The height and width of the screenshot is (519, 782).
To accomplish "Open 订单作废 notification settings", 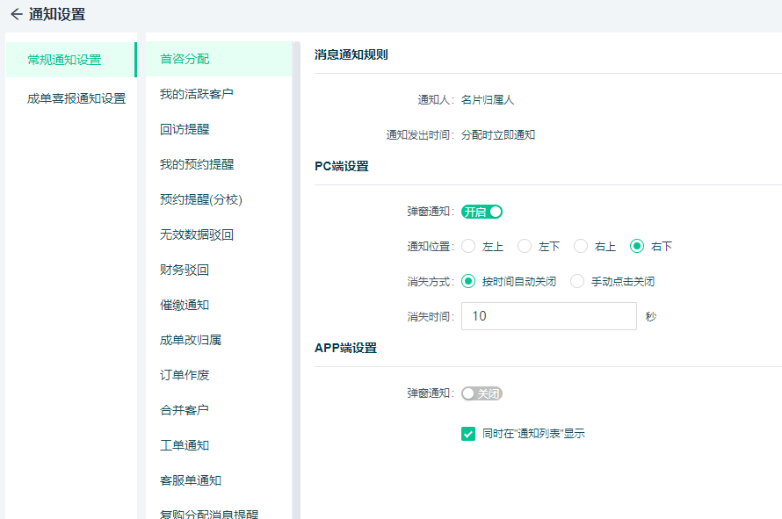I will tap(185, 375).
